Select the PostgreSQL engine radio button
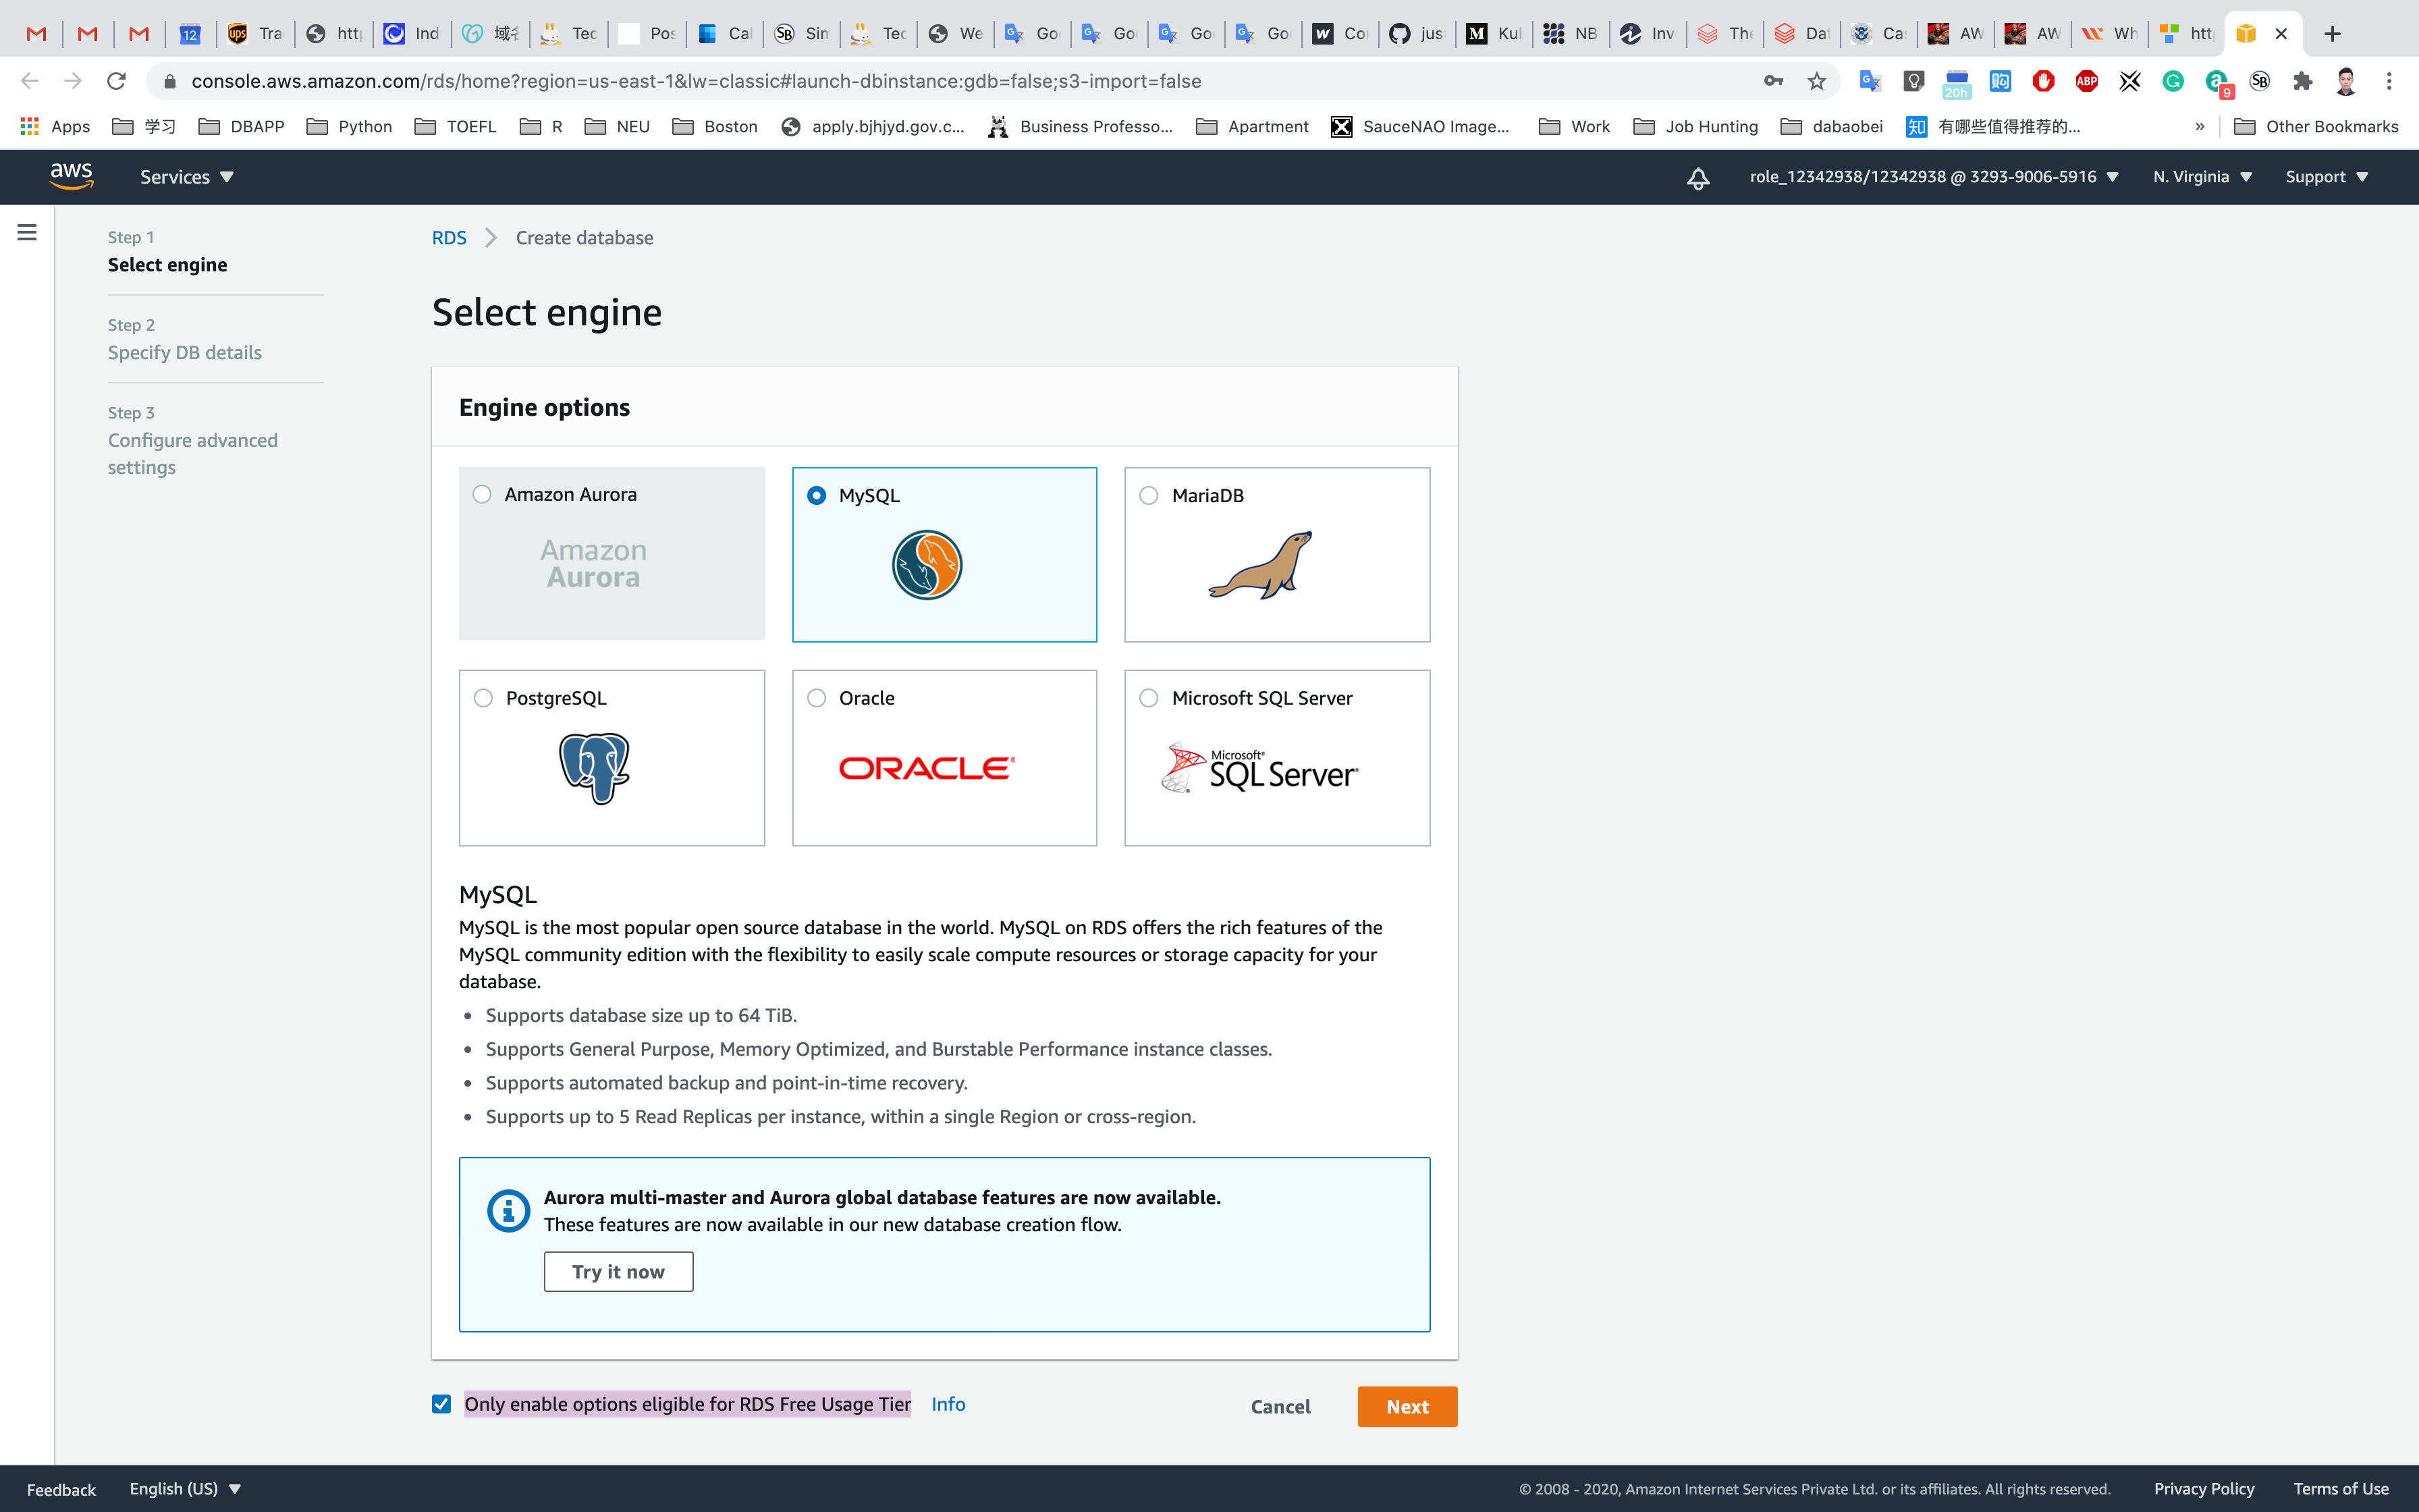Viewport: 2419px width, 1512px height. [484, 698]
